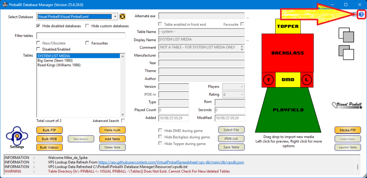Screen dimensions: 367x178
Task: Click the ellipsis next to Display Name
Action: click(x=248, y=41)
